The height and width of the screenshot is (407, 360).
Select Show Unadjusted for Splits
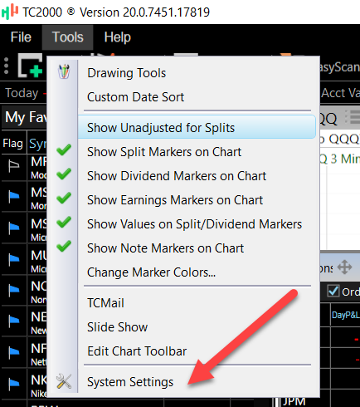click(x=197, y=127)
